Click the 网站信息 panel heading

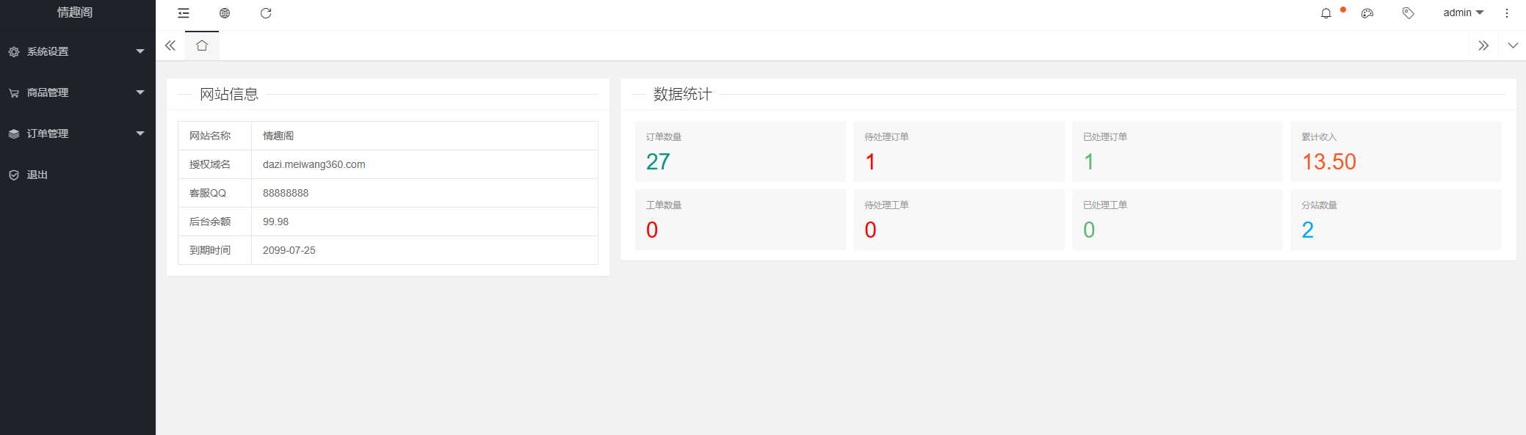[x=229, y=94]
